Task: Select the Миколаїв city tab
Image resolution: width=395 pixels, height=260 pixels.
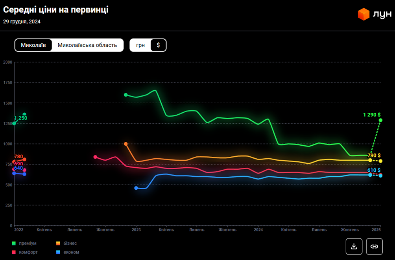Action: point(33,45)
